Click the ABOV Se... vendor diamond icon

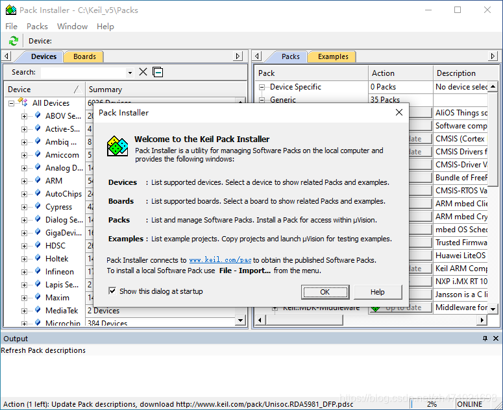point(38,115)
